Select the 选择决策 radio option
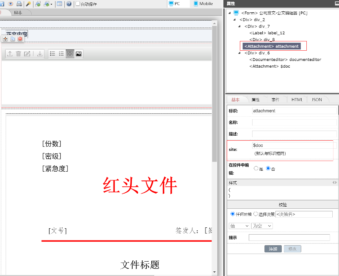Image resolution: width=339 pixels, height=276 pixels. pos(256,214)
